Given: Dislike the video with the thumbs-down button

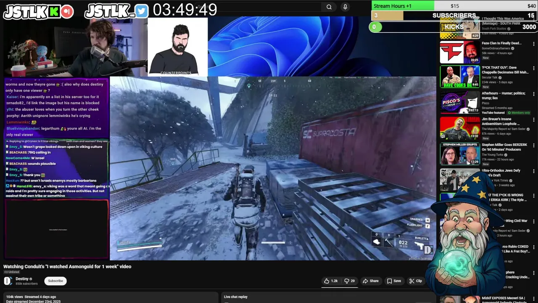Looking at the screenshot, I should pyautogui.click(x=349, y=281).
